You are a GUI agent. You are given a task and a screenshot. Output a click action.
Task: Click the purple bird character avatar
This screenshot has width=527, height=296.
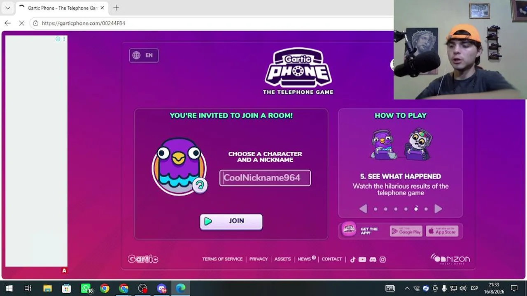click(179, 166)
